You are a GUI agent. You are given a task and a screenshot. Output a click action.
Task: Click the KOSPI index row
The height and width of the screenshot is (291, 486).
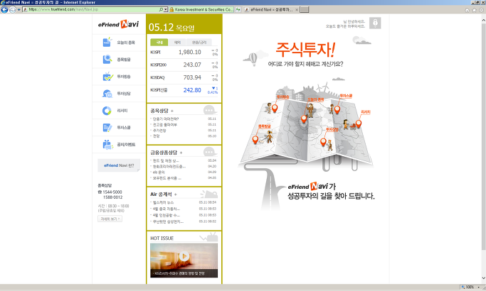[x=184, y=52]
